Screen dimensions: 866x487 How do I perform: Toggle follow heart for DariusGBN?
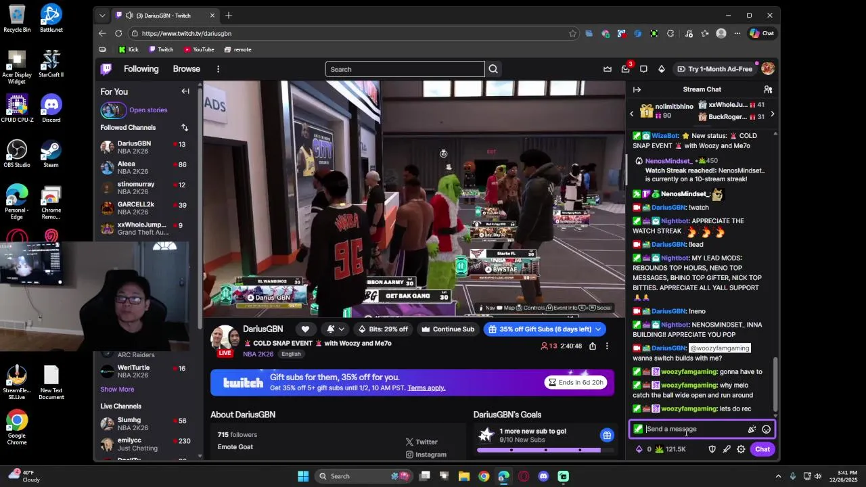coord(305,329)
